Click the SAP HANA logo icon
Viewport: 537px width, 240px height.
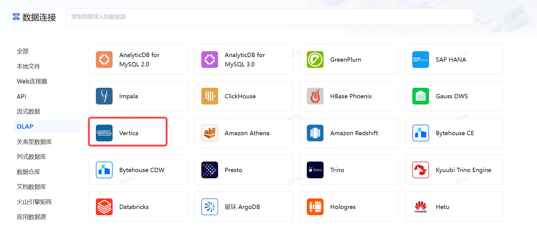[420, 60]
